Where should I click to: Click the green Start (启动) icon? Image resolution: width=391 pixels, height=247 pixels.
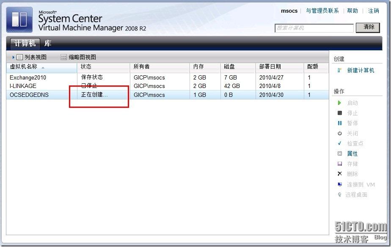click(x=339, y=103)
